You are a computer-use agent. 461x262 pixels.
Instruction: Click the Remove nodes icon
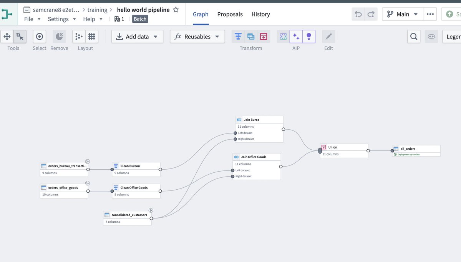[59, 37]
